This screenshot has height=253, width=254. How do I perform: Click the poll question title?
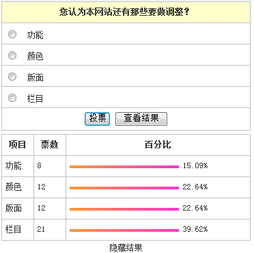click(124, 12)
